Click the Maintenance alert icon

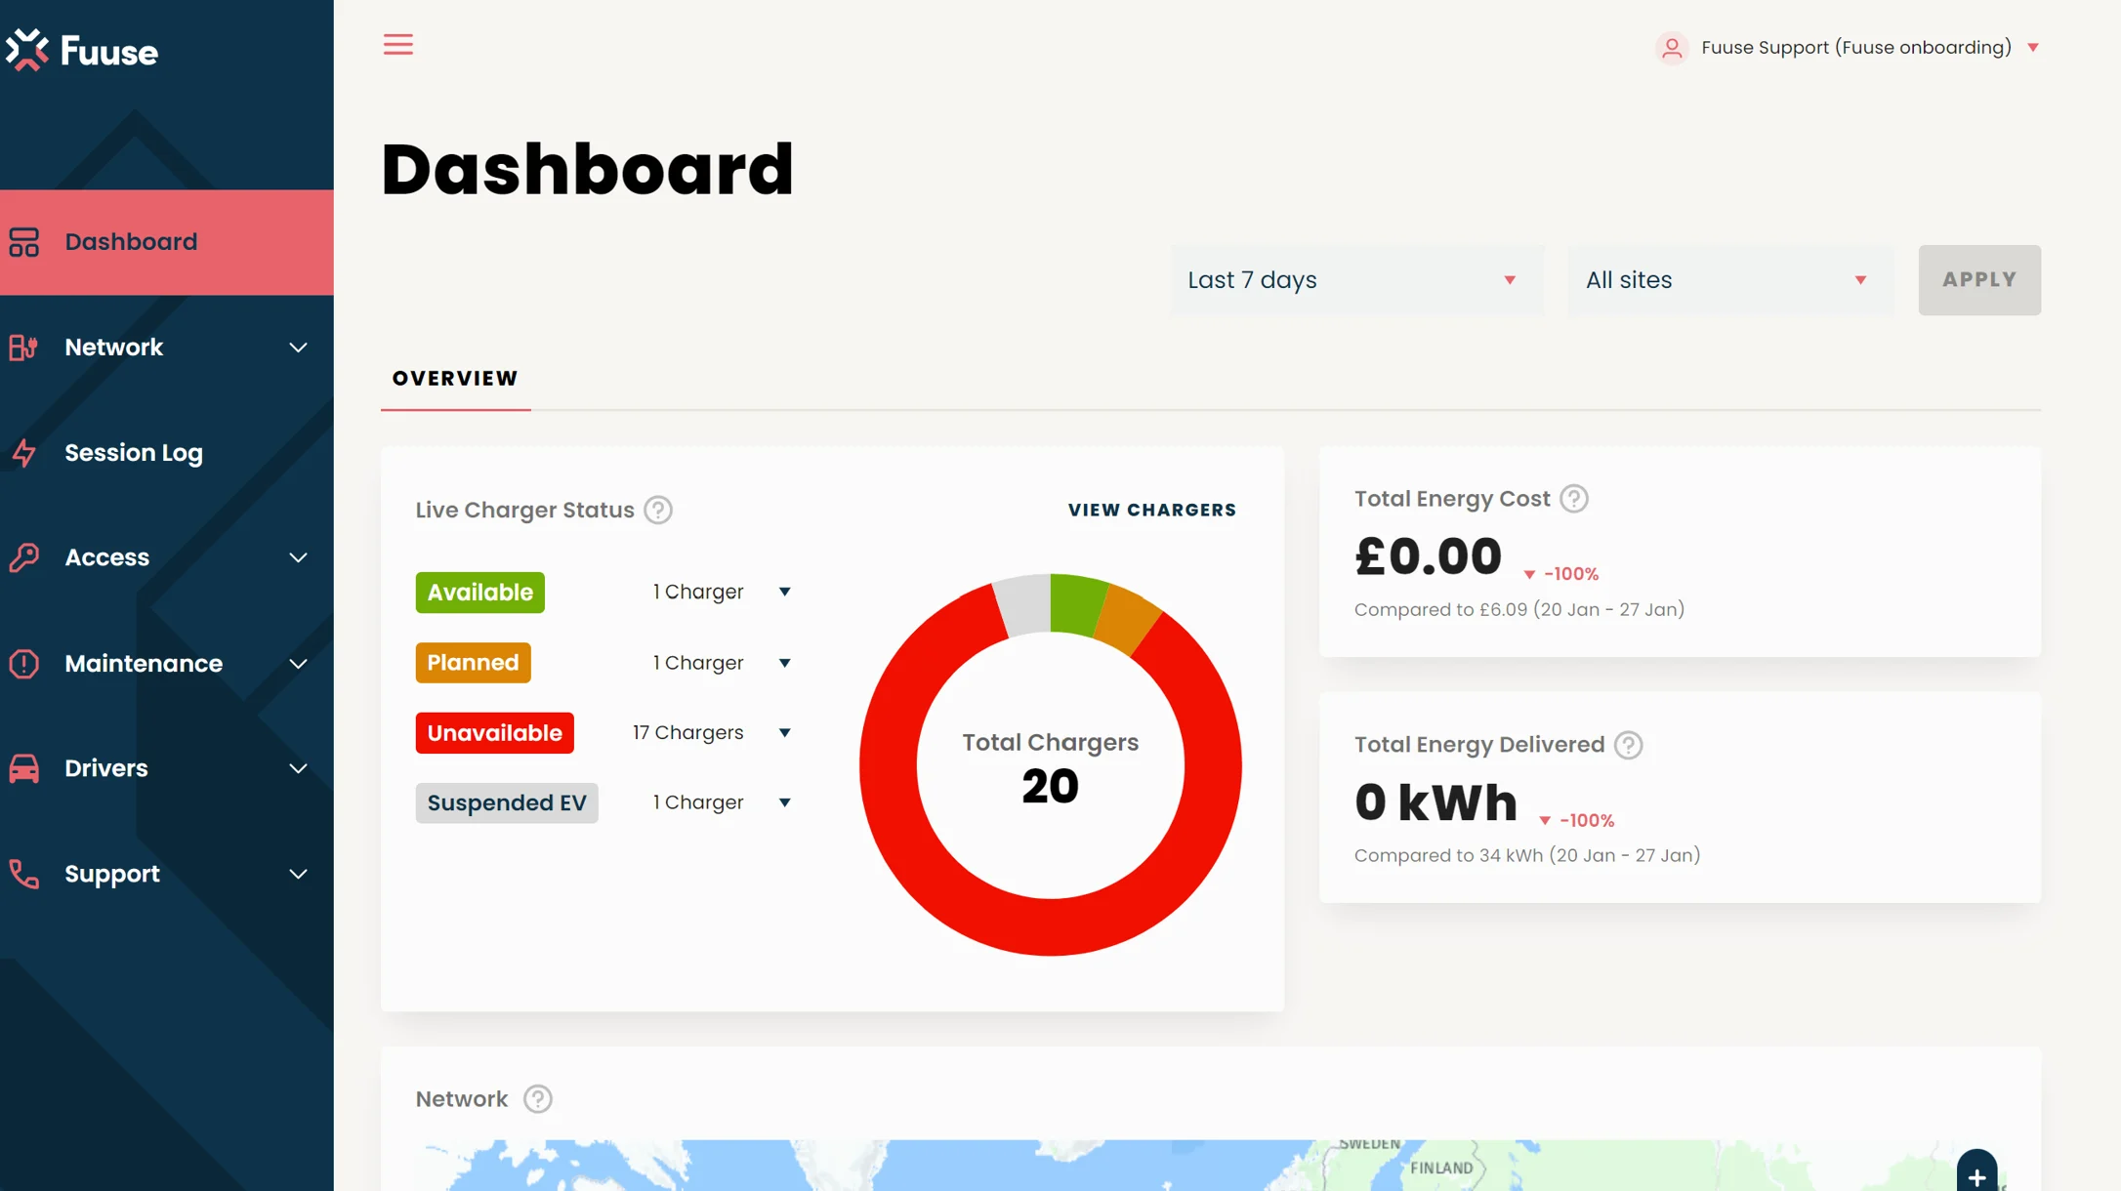pos(24,664)
